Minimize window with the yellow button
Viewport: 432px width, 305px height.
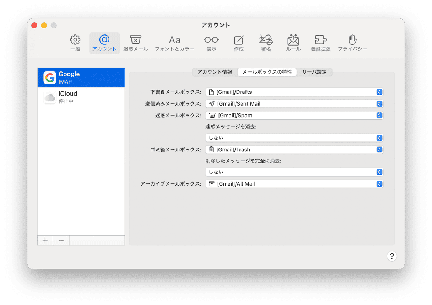click(x=44, y=25)
